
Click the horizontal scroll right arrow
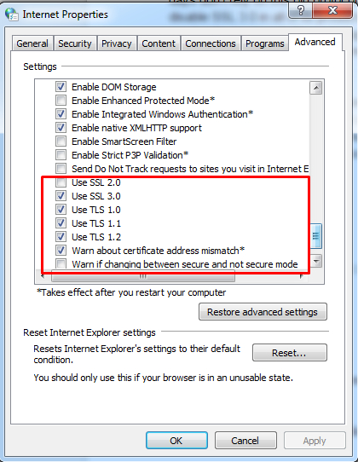[301, 276]
